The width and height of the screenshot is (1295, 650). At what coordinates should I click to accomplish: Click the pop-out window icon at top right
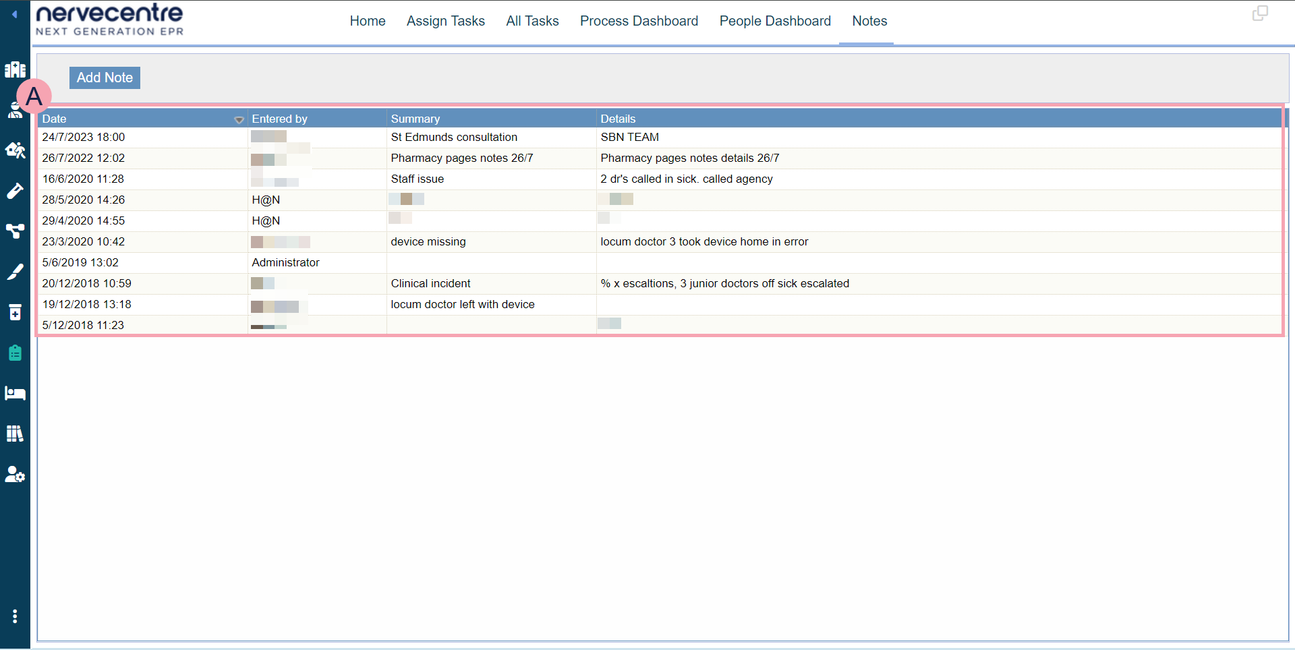coord(1259,13)
